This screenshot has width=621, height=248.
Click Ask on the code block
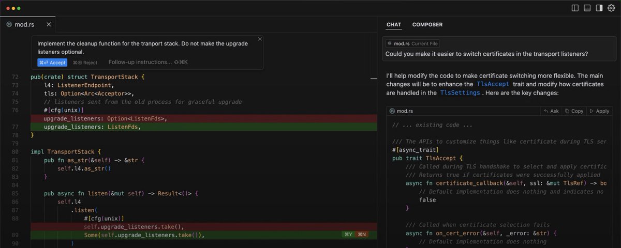[x=551, y=111]
